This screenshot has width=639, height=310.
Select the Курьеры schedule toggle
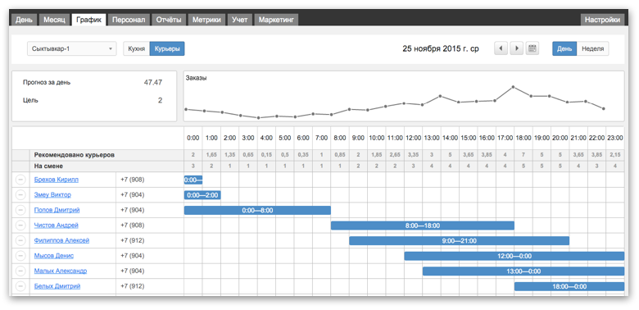(167, 48)
